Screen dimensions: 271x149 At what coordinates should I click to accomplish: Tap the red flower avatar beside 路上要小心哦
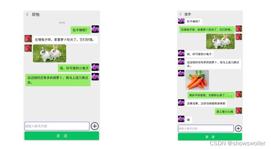tap(239, 111)
